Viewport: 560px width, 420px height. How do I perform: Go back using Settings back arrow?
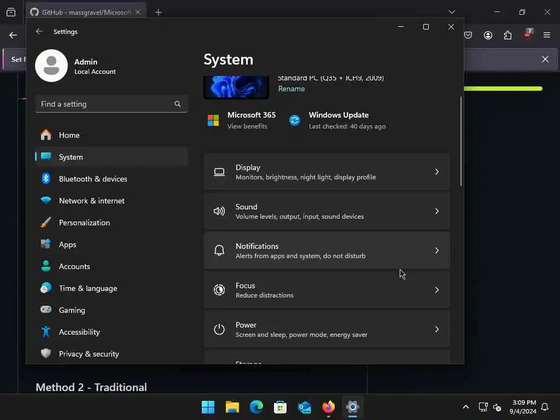[39, 31]
